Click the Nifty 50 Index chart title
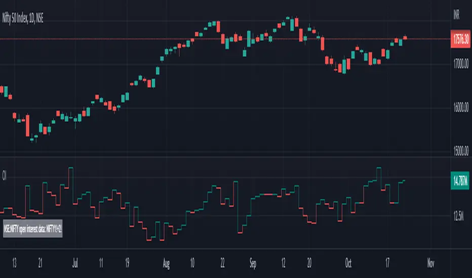Screen dimensions: 472x278 coord(23,18)
